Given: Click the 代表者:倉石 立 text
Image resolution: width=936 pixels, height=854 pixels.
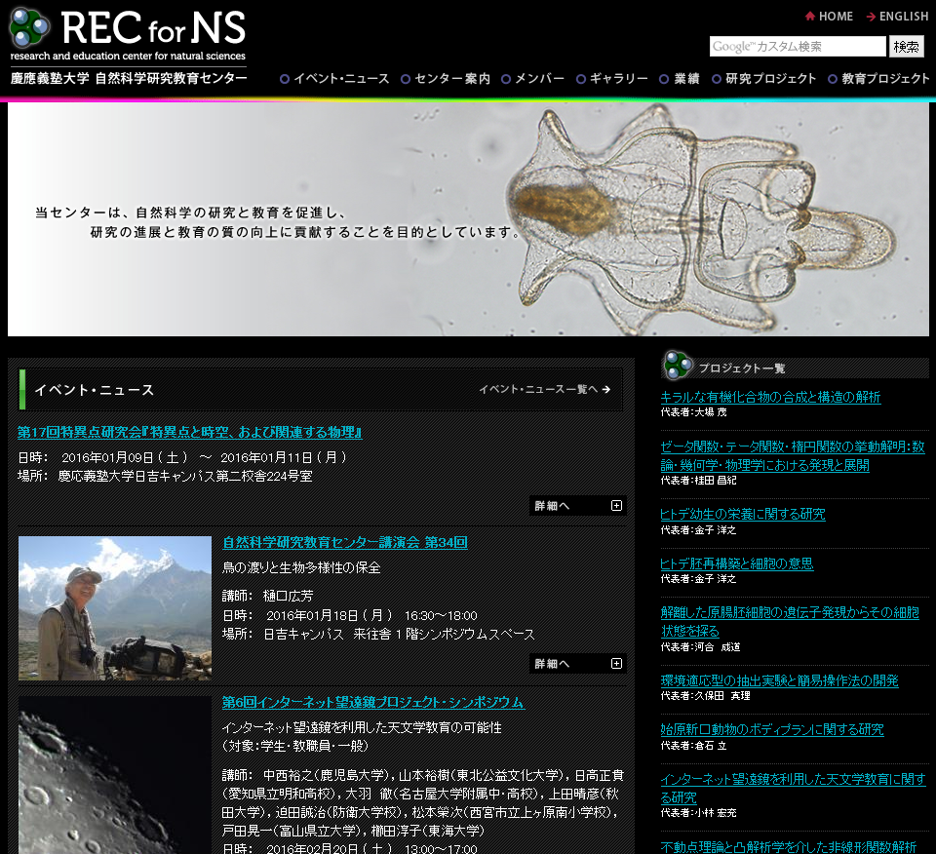Looking at the screenshot, I should pyautogui.click(x=693, y=746).
